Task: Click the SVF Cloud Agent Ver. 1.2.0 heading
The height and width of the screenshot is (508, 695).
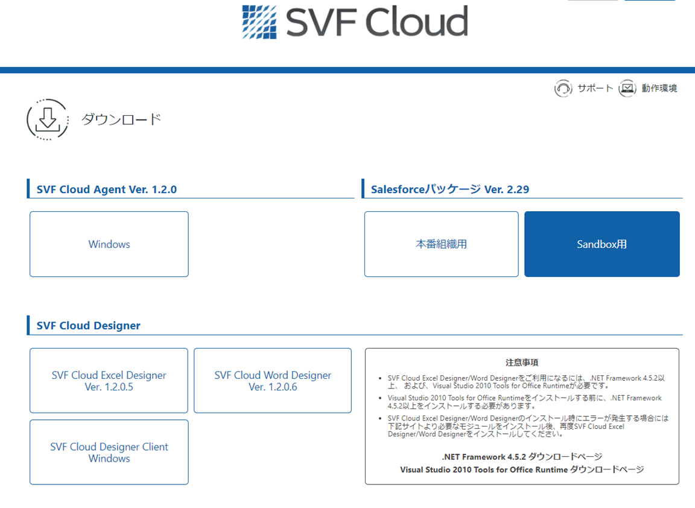Action: click(106, 189)
